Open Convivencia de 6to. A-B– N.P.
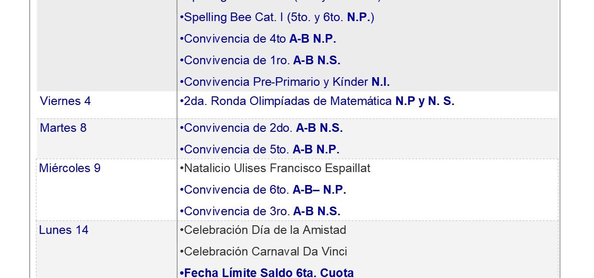The image size is (594, 278). click(263, 190)
